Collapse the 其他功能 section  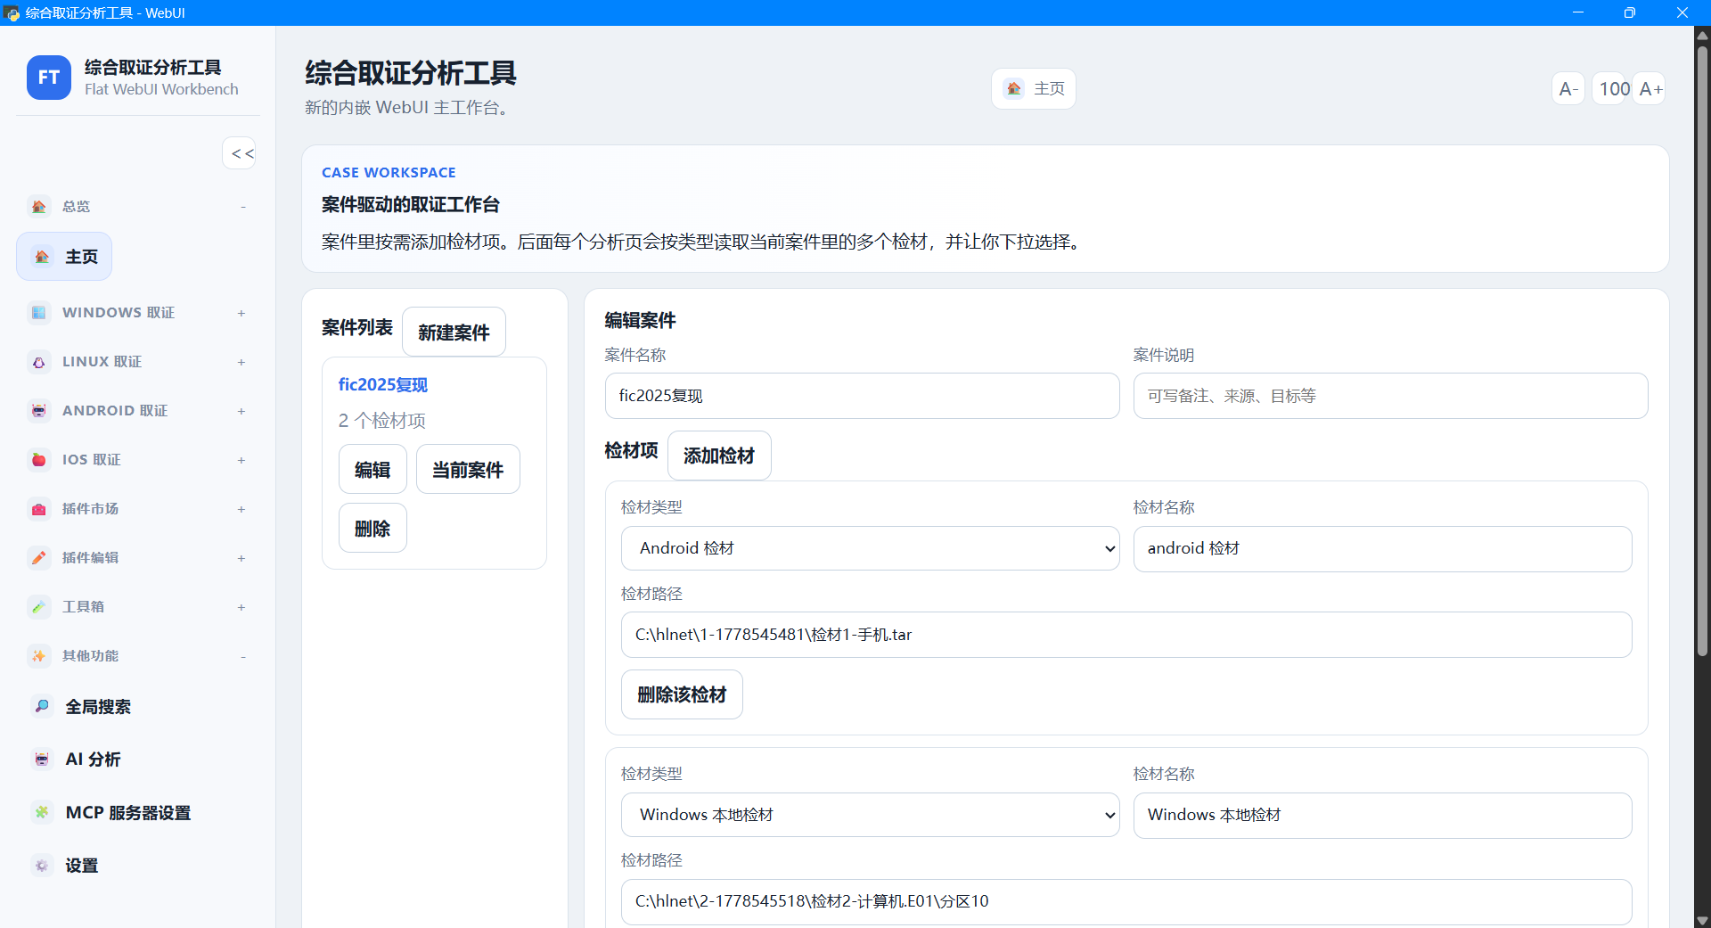242,657
